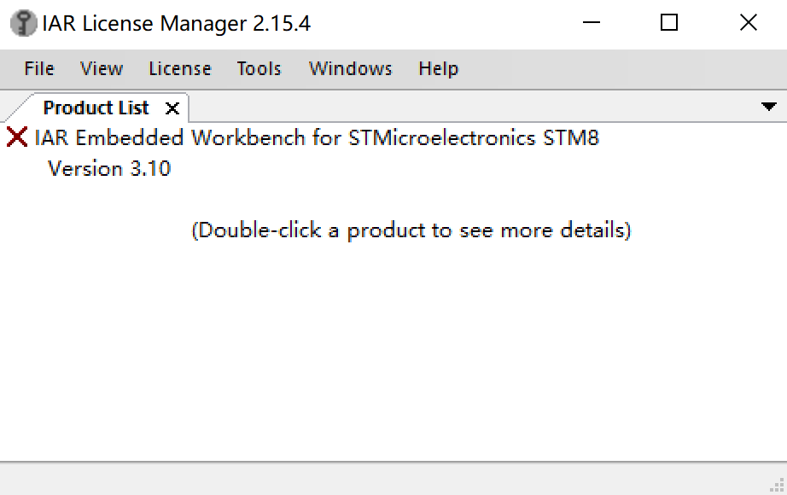Open the File menu

point(39,69)
